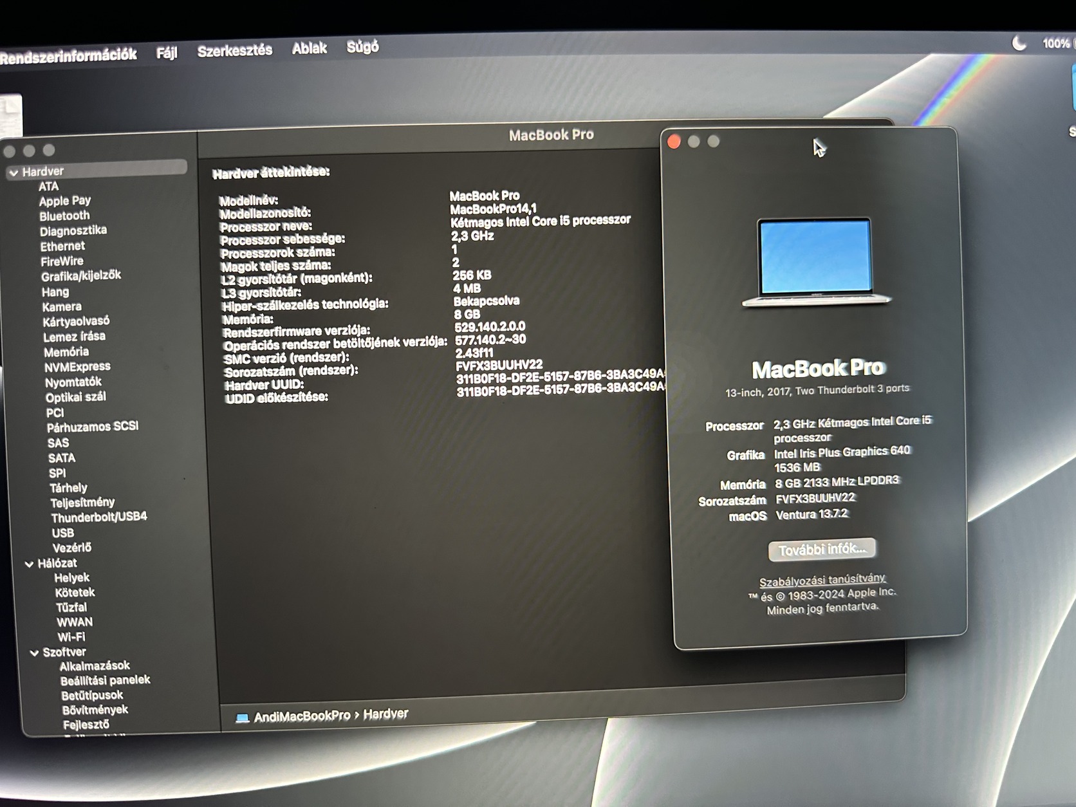Click the MacBook Pro laptop image
Screen dimensions: 1076x807
pos(816,263)
